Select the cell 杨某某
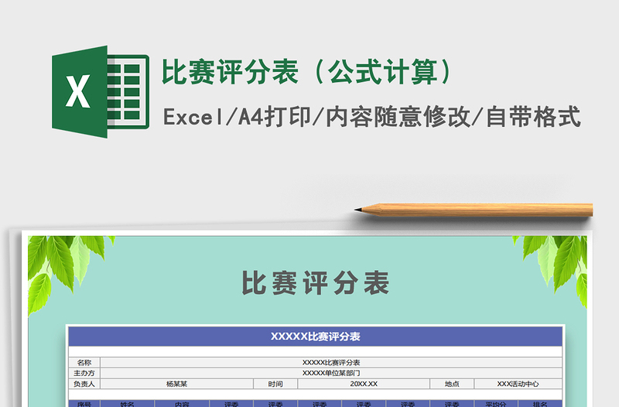619x407 pixels. coord(176,384)
